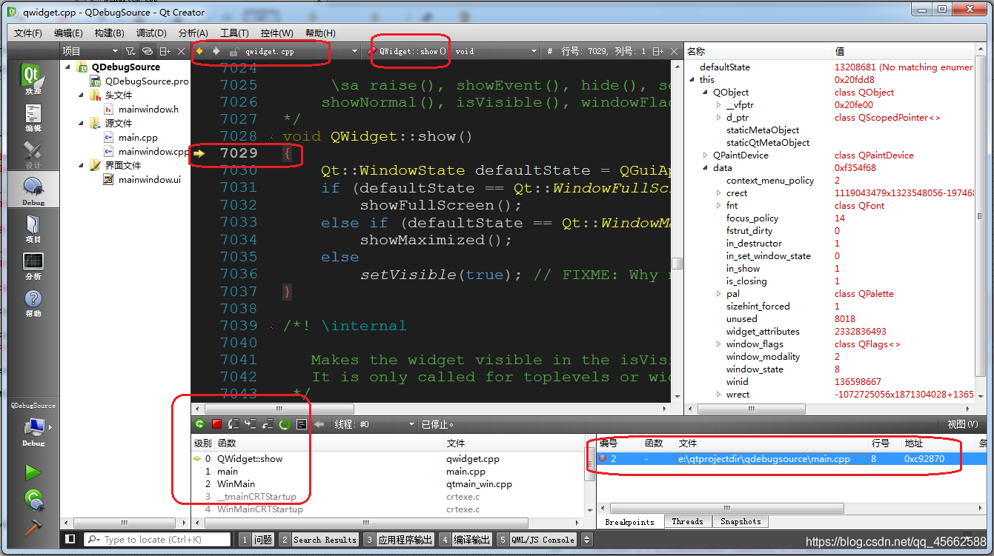Open the 问题 issues output pane
The width and height of the screenshot is (994, 556).
256,540
